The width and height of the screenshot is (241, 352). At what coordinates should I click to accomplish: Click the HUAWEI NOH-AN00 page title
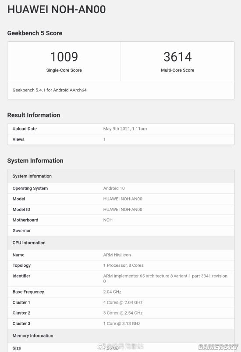pos(57,9)
